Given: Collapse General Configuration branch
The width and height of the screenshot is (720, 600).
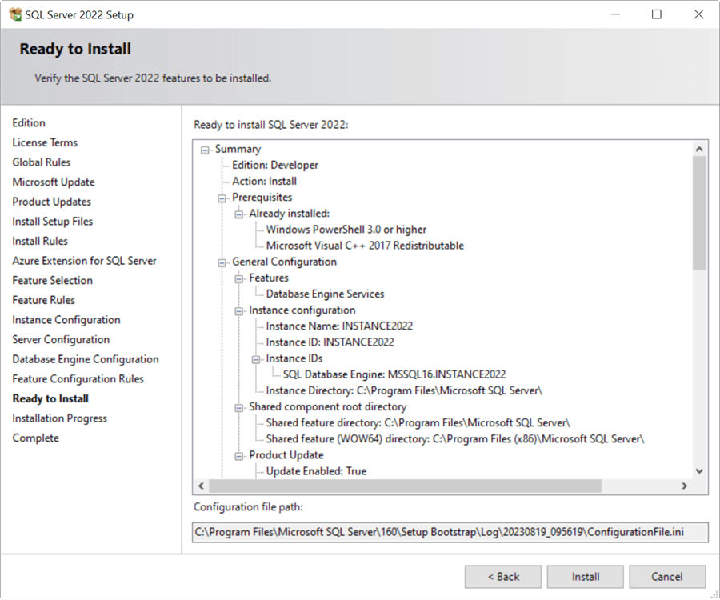Looking at the screenshot, I should coord(222,262).
